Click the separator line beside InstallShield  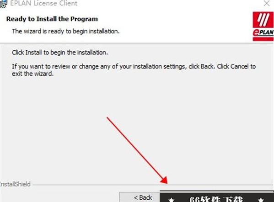pyautogui.click(x=152, y=185)
